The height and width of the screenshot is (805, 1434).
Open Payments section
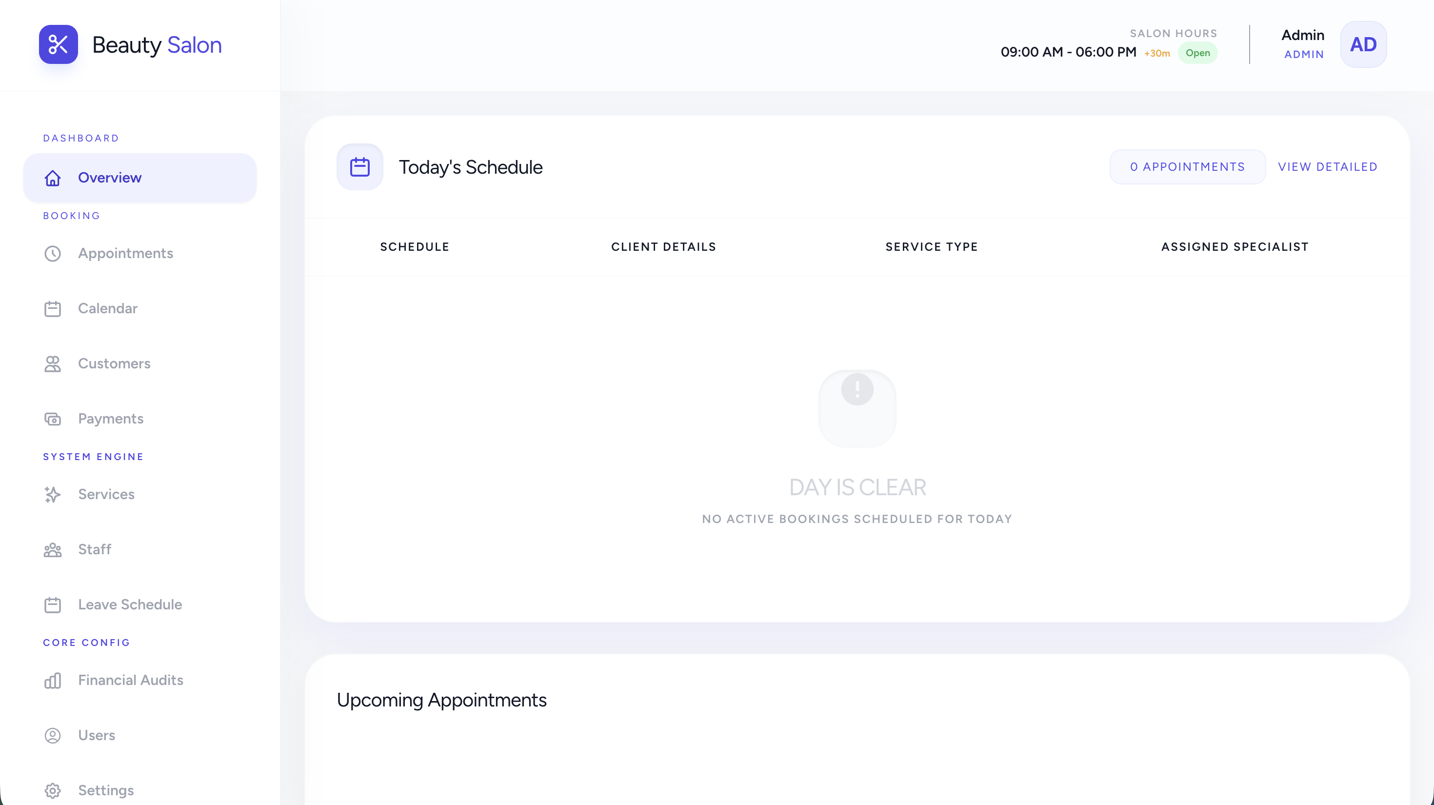click(139, 419)
